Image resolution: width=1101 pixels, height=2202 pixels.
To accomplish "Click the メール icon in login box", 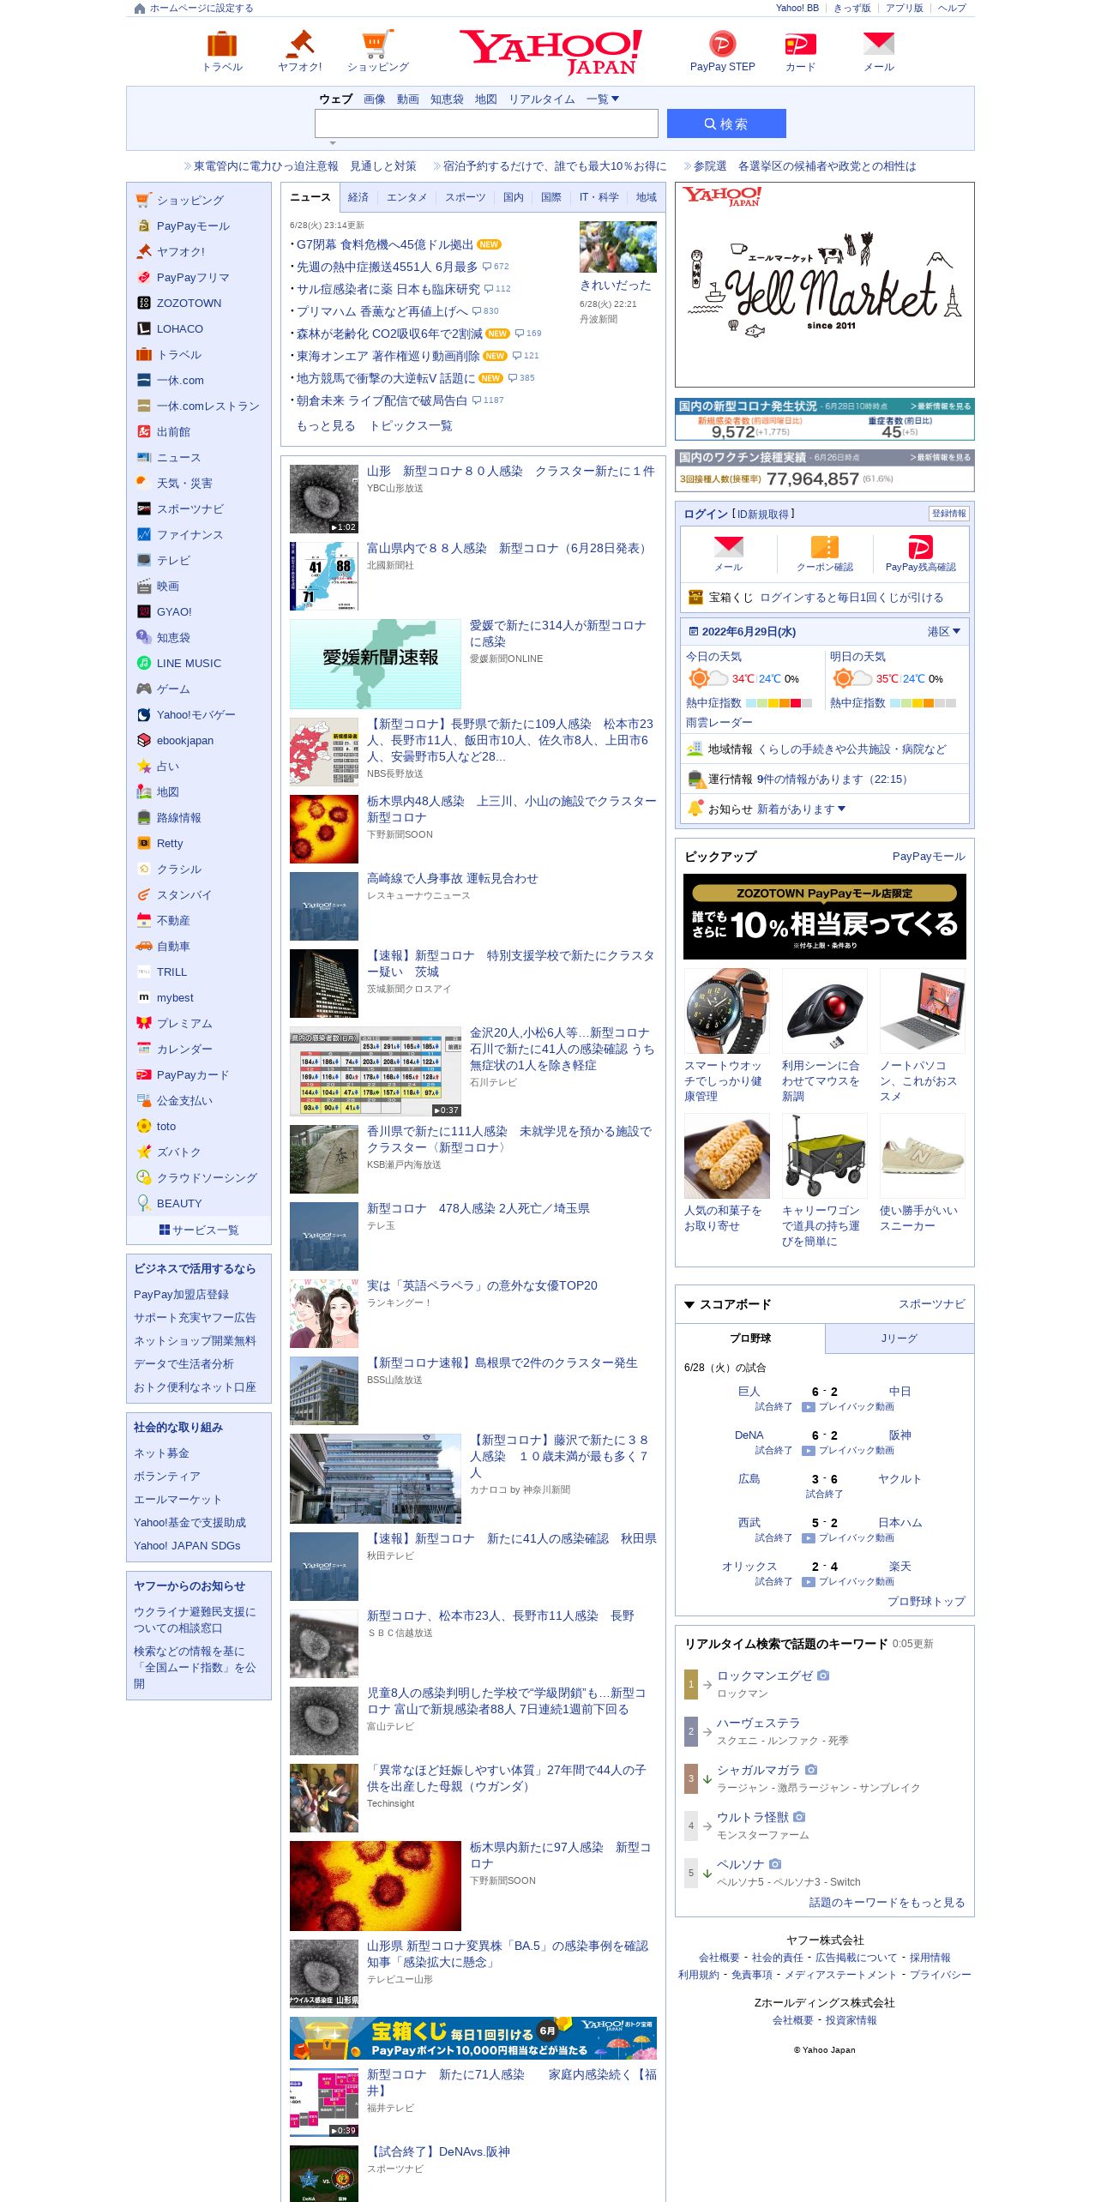I will [x=728, y=547].
